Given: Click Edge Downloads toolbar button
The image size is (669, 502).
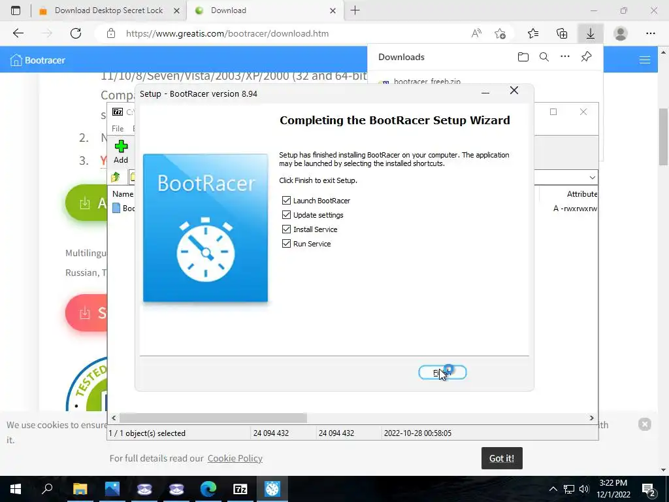Looking at the screenshot, I should (591, 33).
